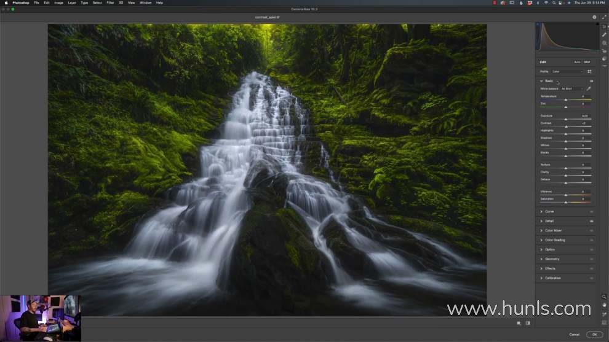The image size is (609, 342).
Task: Select the Zoom tool magnifier icon
Action: coord(604,297)
